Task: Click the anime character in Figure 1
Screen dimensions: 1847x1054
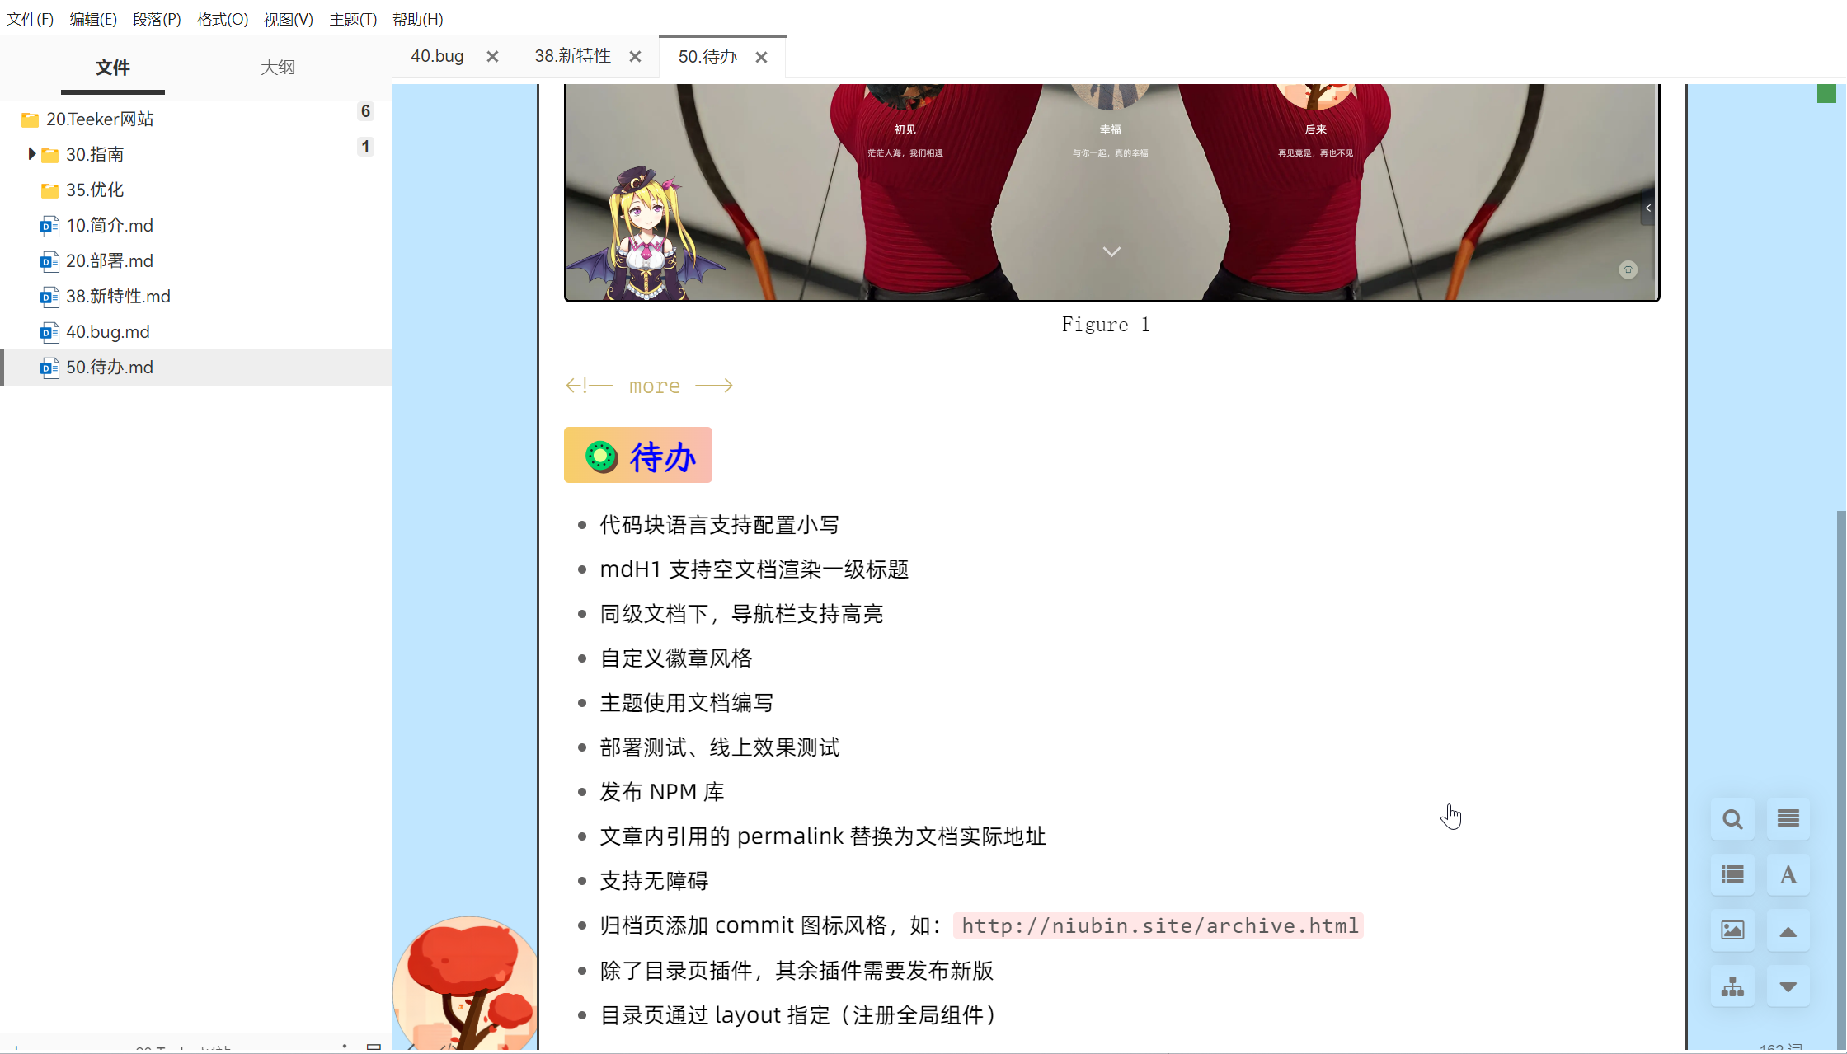Action: click(646, 233)
